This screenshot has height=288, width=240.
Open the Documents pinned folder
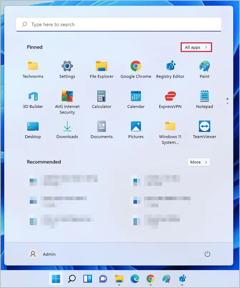[102, 130]
